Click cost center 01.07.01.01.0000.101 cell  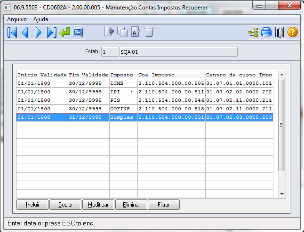point(239,83)
